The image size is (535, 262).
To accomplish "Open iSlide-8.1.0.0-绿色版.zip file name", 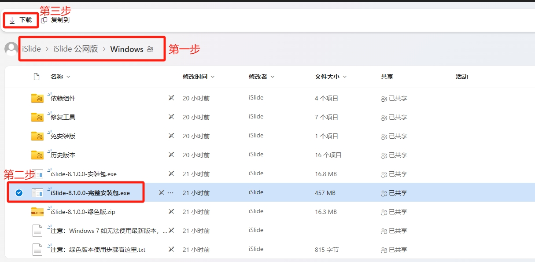I will click(83, 212).
